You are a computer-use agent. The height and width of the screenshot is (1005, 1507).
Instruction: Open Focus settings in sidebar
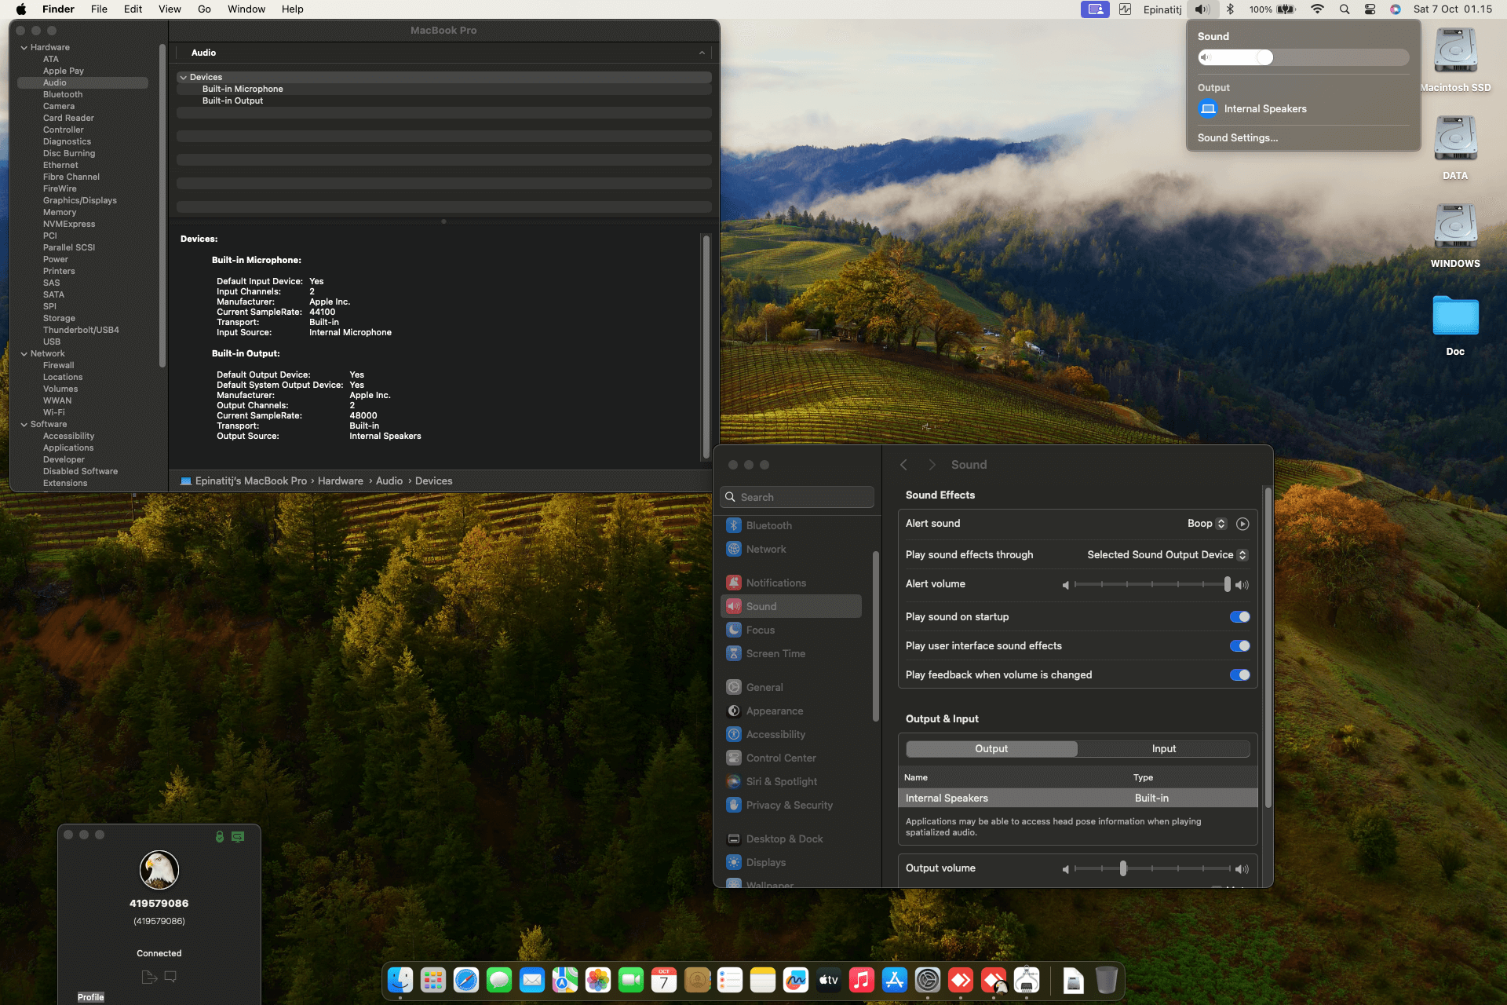point(760,630)
